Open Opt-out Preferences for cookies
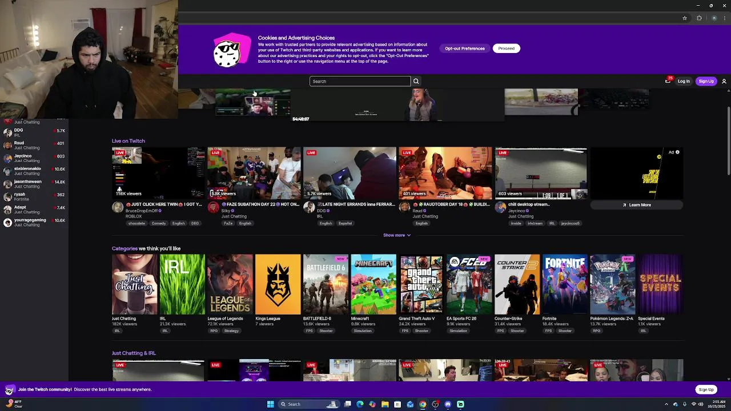 (465, 49)
